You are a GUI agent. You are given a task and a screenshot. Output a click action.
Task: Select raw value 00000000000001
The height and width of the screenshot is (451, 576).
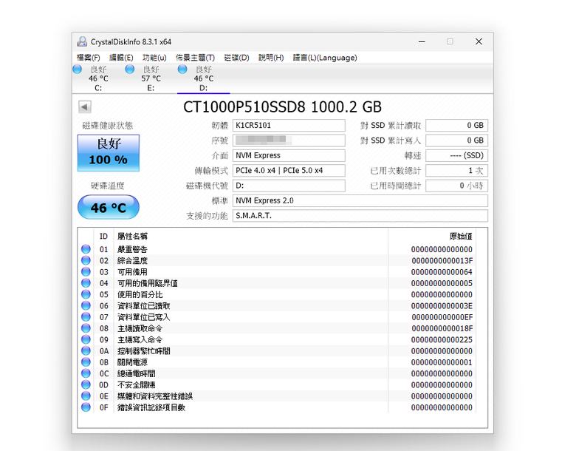point(442,362)
